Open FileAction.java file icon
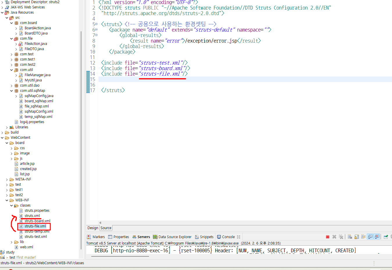This screenshot has width=392, height=270. pos(21,44)
